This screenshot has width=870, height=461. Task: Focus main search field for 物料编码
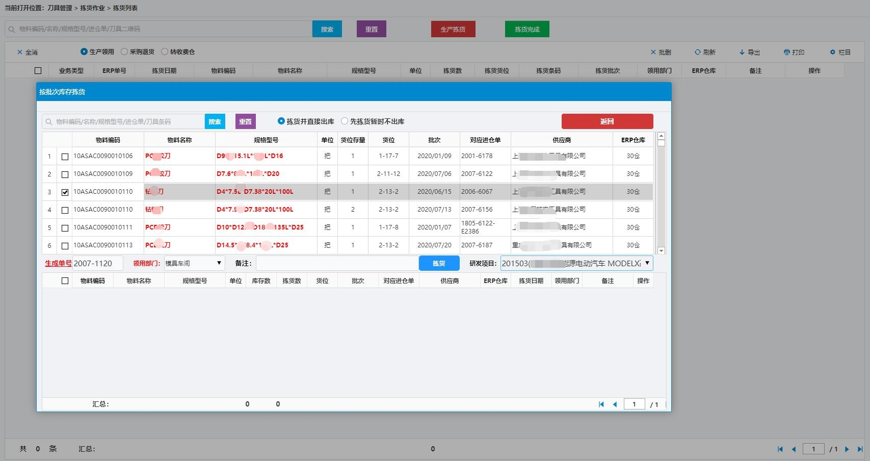click(x=159, y=29)
